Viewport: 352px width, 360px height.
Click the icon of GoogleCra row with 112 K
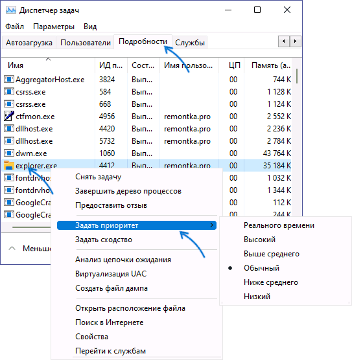pos(9,203)
